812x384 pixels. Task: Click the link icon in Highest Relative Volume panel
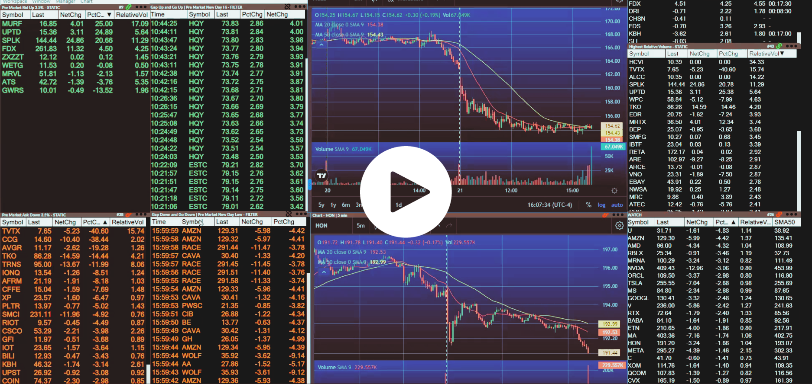pos(779,46)
